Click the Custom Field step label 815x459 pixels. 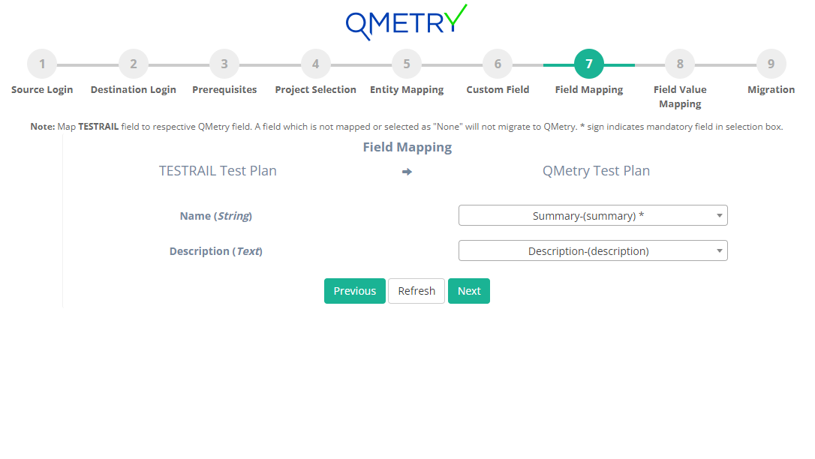[x=498, y=89]
